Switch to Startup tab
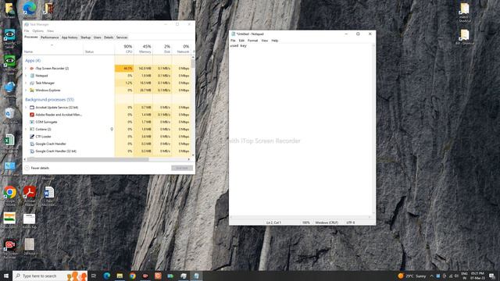This screenshot has width=500, height=281. pos(85,37)
